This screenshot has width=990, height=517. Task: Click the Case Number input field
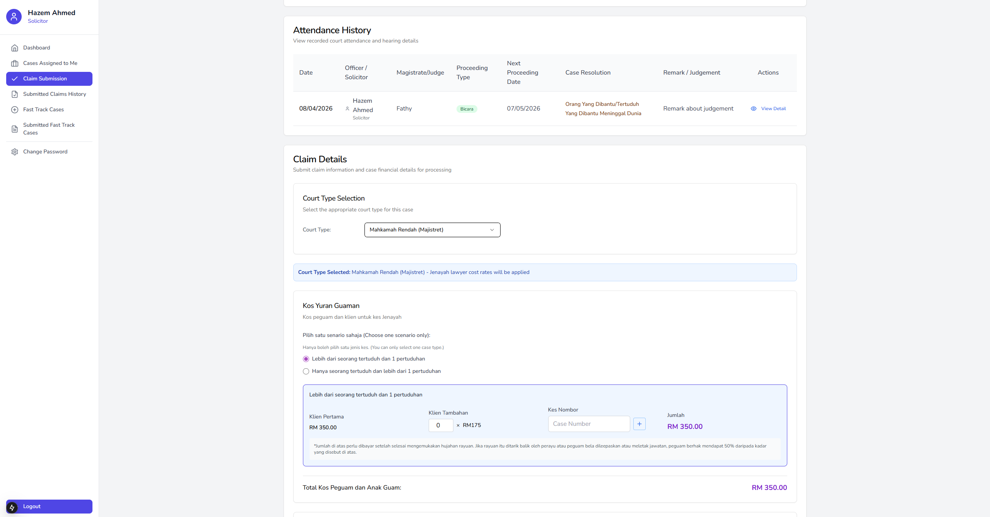pyautogui.click(x=588, y=424)
